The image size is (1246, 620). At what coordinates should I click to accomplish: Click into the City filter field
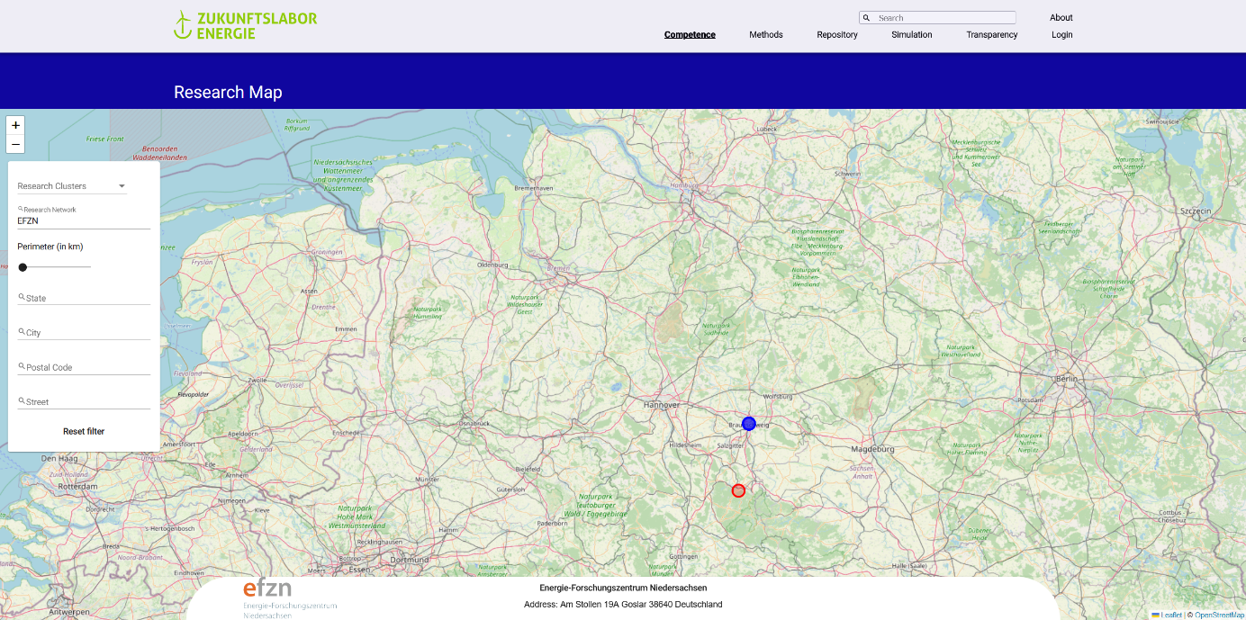86,333
